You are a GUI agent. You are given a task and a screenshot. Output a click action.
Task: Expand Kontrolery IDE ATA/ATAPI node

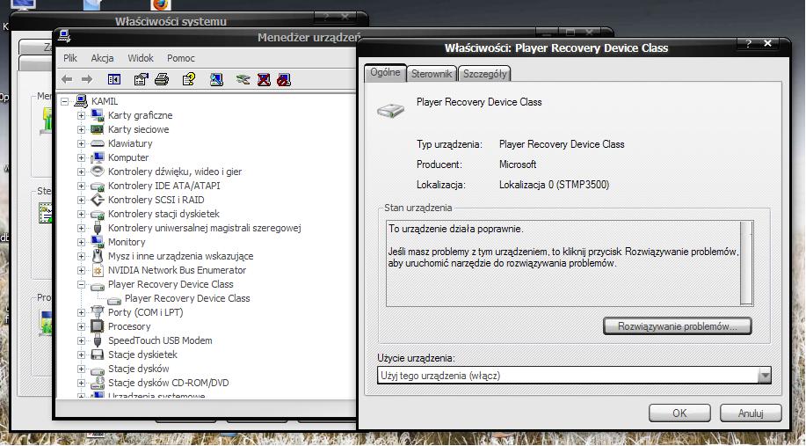click(x=81, y=186)
